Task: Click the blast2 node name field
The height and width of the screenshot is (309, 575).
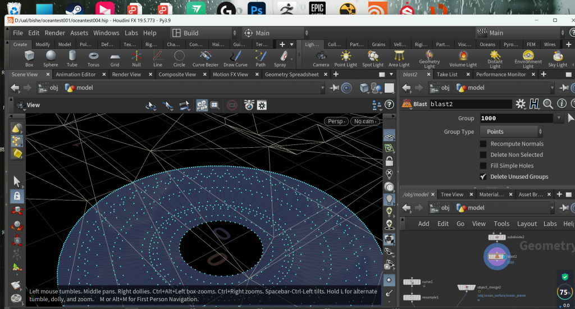Action: [471, 104]
